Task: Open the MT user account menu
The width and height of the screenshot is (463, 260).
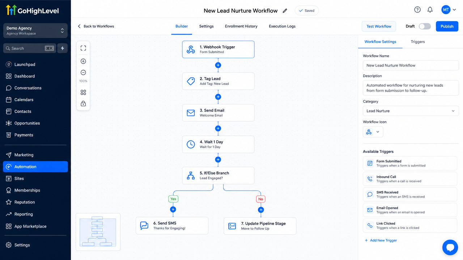Action: 449,10
